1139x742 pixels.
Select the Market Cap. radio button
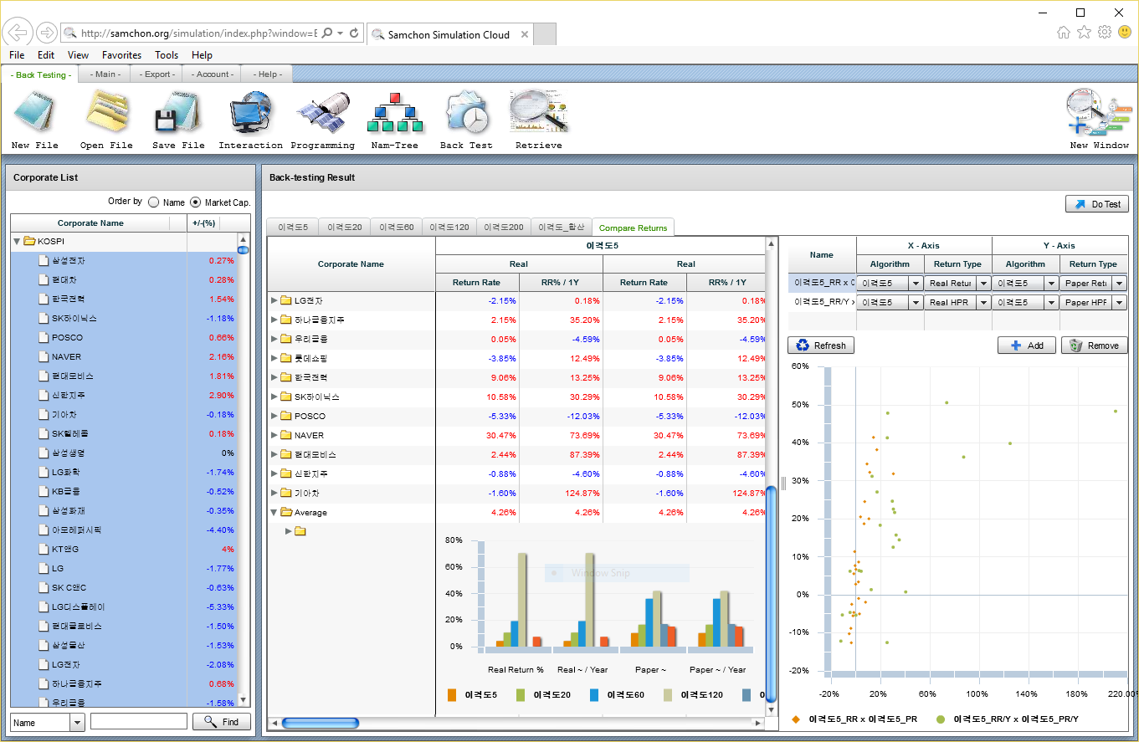pyautogui.click(x=196, y=202)
